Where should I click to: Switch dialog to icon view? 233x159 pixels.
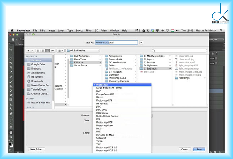pyautogui.click(x=38, y=51)
